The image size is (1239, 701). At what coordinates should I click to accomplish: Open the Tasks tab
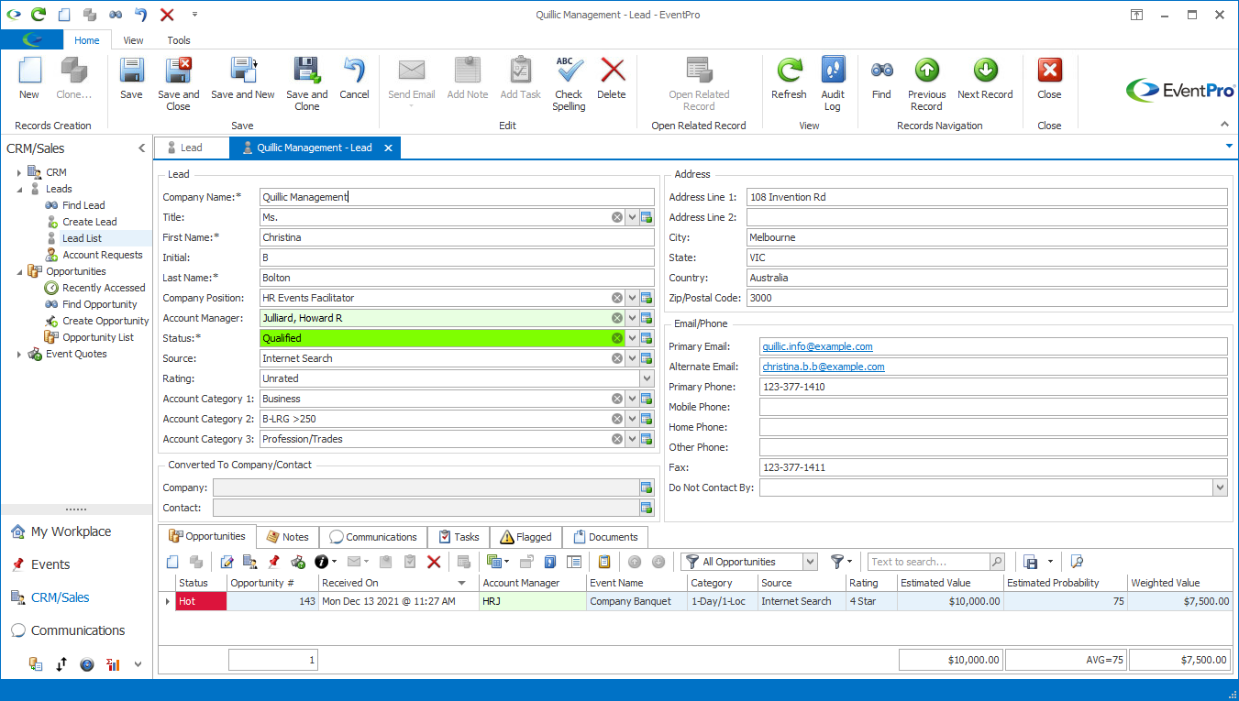click(x=459, y=537)
